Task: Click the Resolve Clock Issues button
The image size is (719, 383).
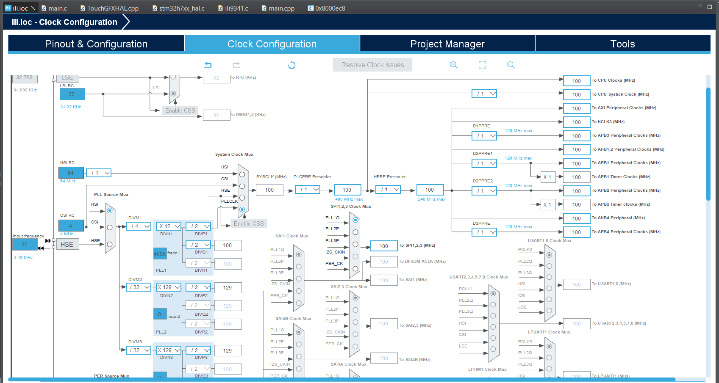Action: [372, 64]
